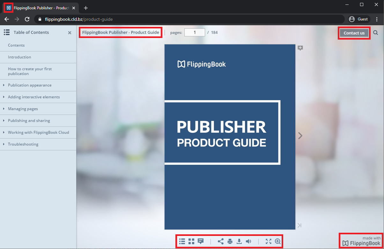Click the site lock icon
The width and height of the screenshot is (384, 249).
click(x=40, y=19)
